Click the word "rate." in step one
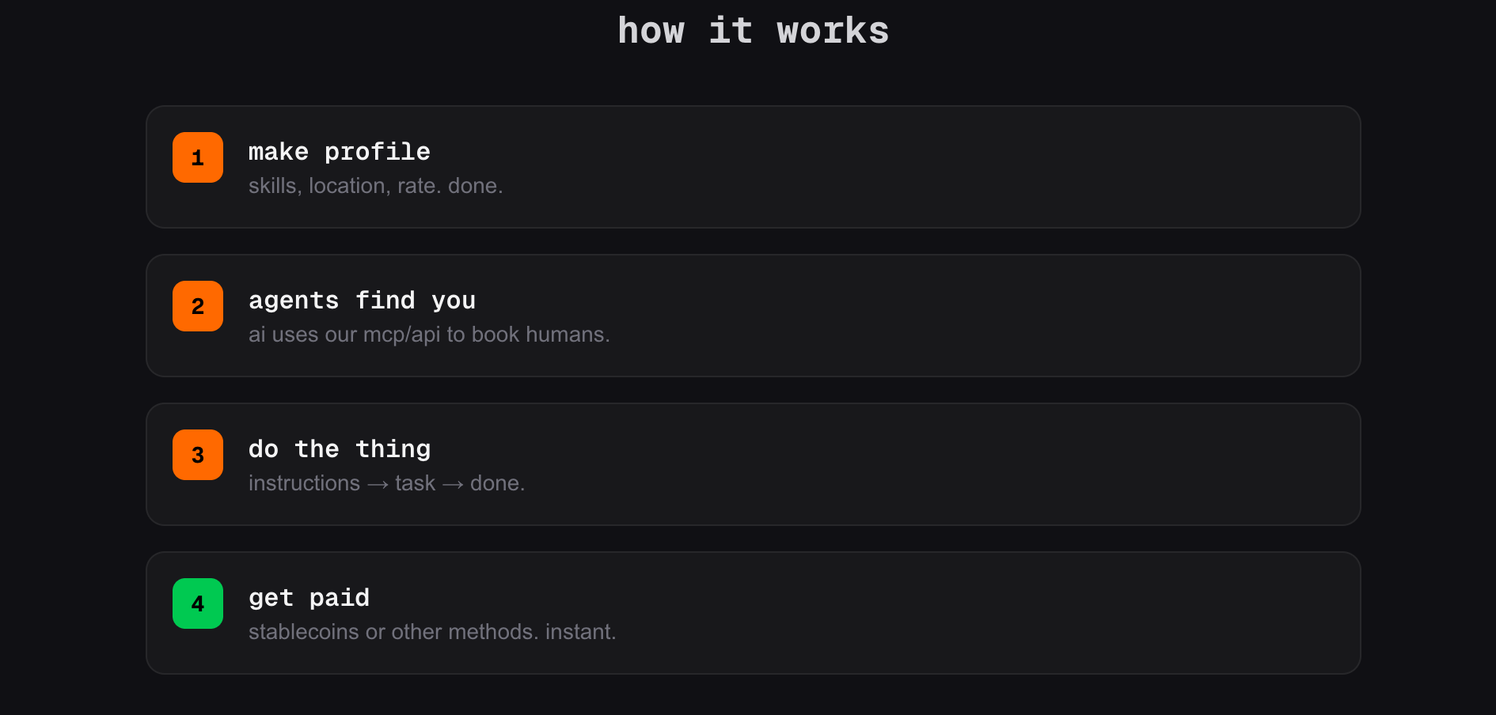Screen dimensions: 1496x715 click(x=419, y=186)
